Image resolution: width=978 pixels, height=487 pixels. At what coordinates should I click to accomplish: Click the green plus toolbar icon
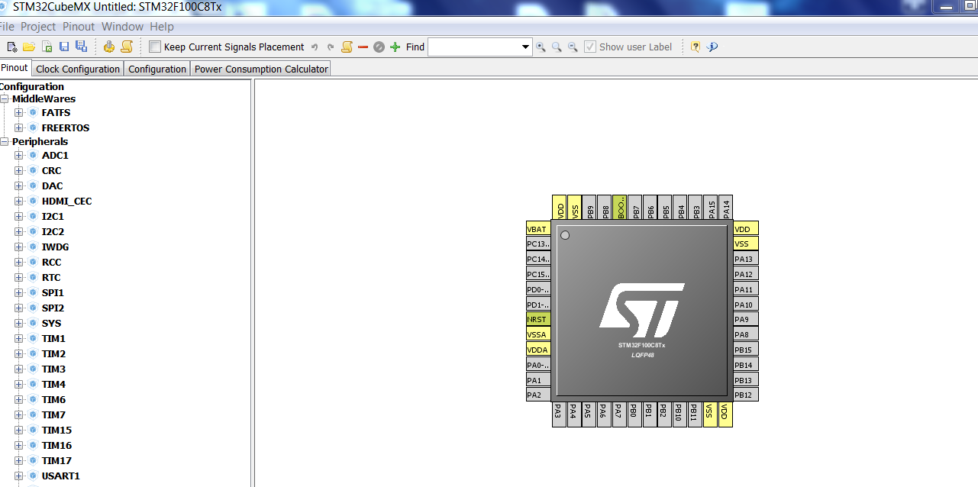[395, 47]
